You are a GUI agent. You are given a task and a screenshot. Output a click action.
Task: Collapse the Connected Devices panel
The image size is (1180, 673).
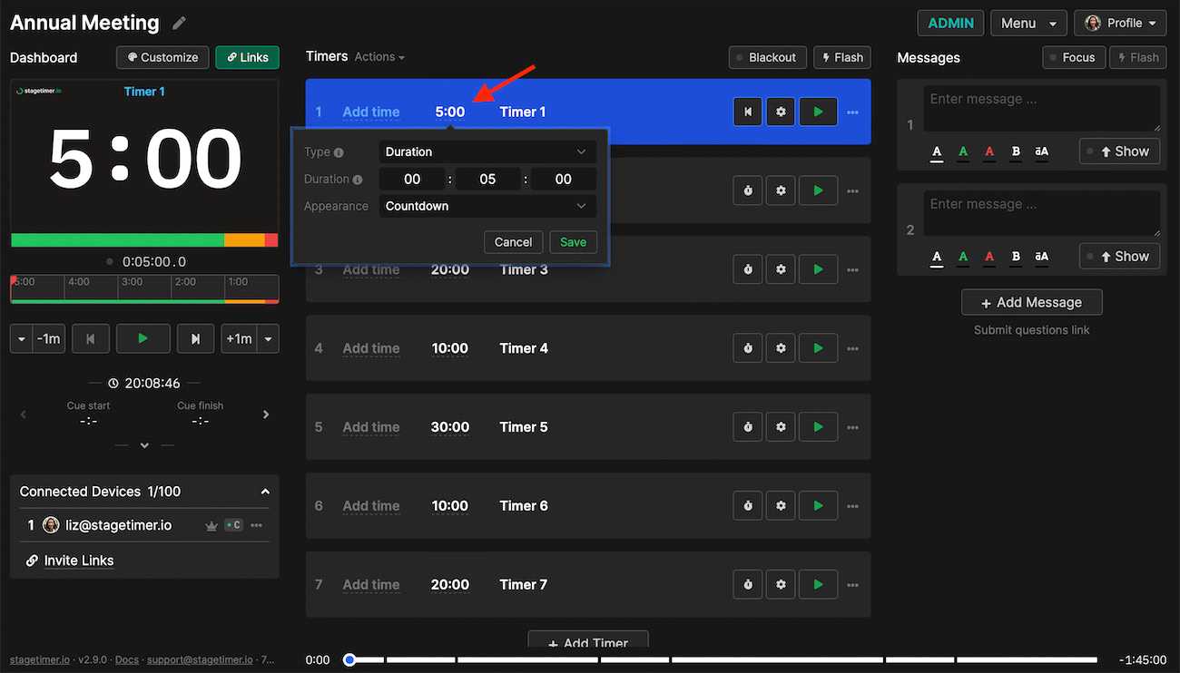[x=265, y=491]
